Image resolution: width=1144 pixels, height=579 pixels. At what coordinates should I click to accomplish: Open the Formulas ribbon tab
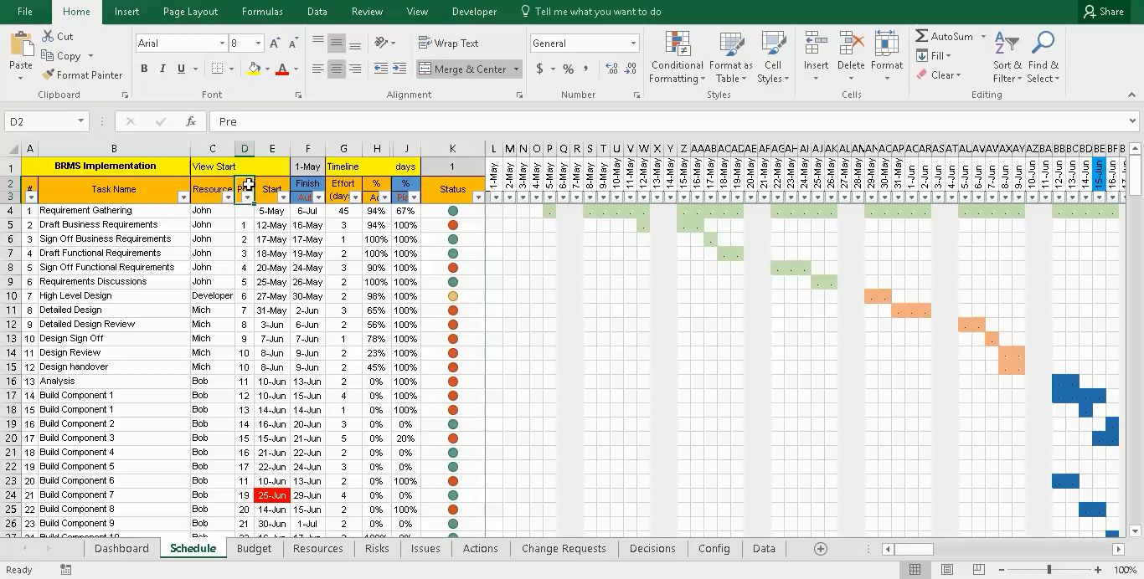[x=262, y=12]
